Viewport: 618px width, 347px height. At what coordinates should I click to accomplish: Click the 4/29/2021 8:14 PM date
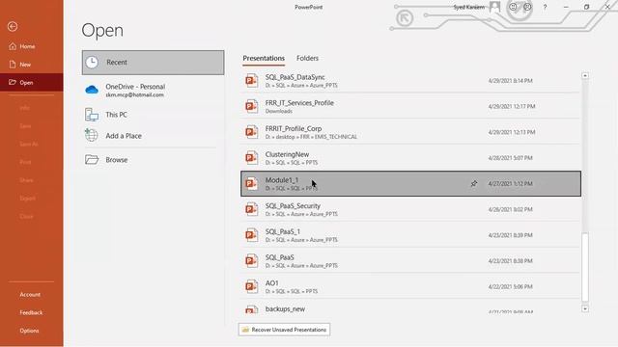(510, 81)
